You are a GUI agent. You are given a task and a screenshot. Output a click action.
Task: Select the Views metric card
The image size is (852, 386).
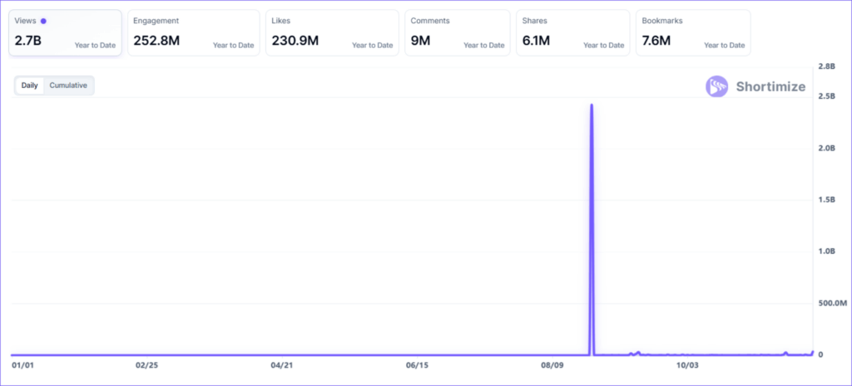pyautogui.click(x=66, y=33)
